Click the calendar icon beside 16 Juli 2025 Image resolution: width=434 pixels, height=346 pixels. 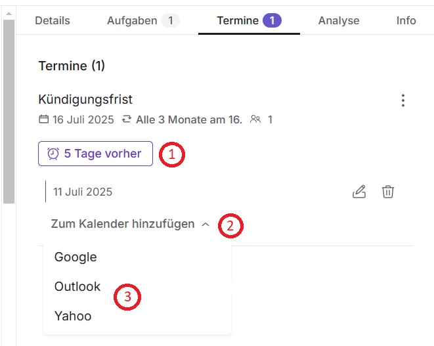point(44,119)
